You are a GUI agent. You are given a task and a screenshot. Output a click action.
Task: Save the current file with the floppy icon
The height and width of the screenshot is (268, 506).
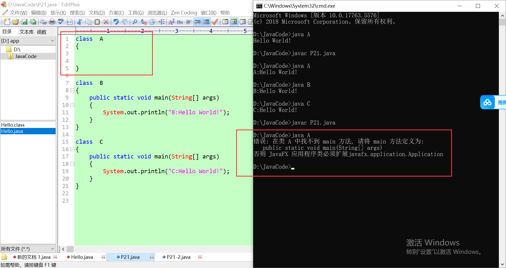click(25, 22)
